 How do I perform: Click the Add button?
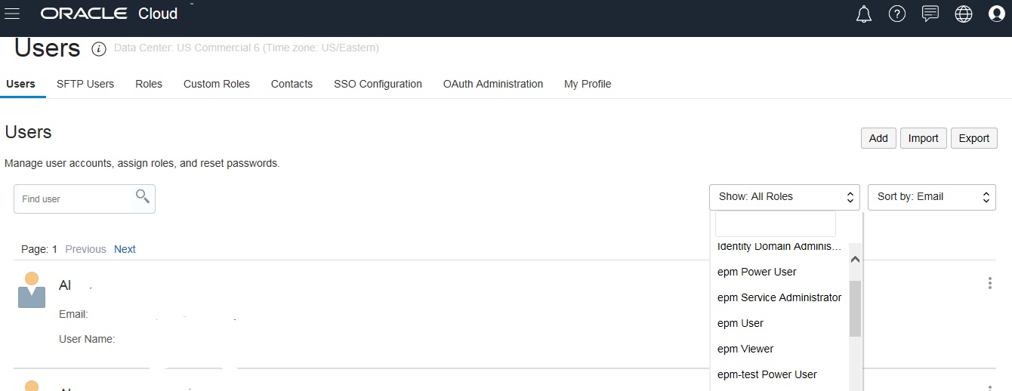[x=878, y=138]
